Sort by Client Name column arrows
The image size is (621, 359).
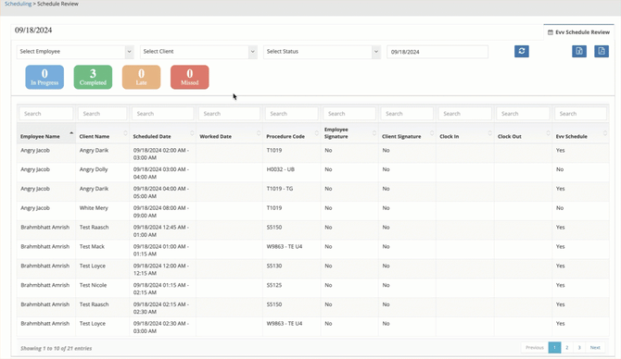[125, 133]
